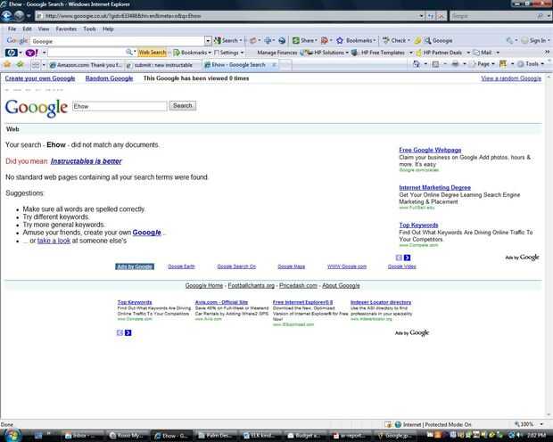This screenshot has width=553, height=442.
Task: Follow the 'Instructables is better' suggestion link
Action: point(86,161)
